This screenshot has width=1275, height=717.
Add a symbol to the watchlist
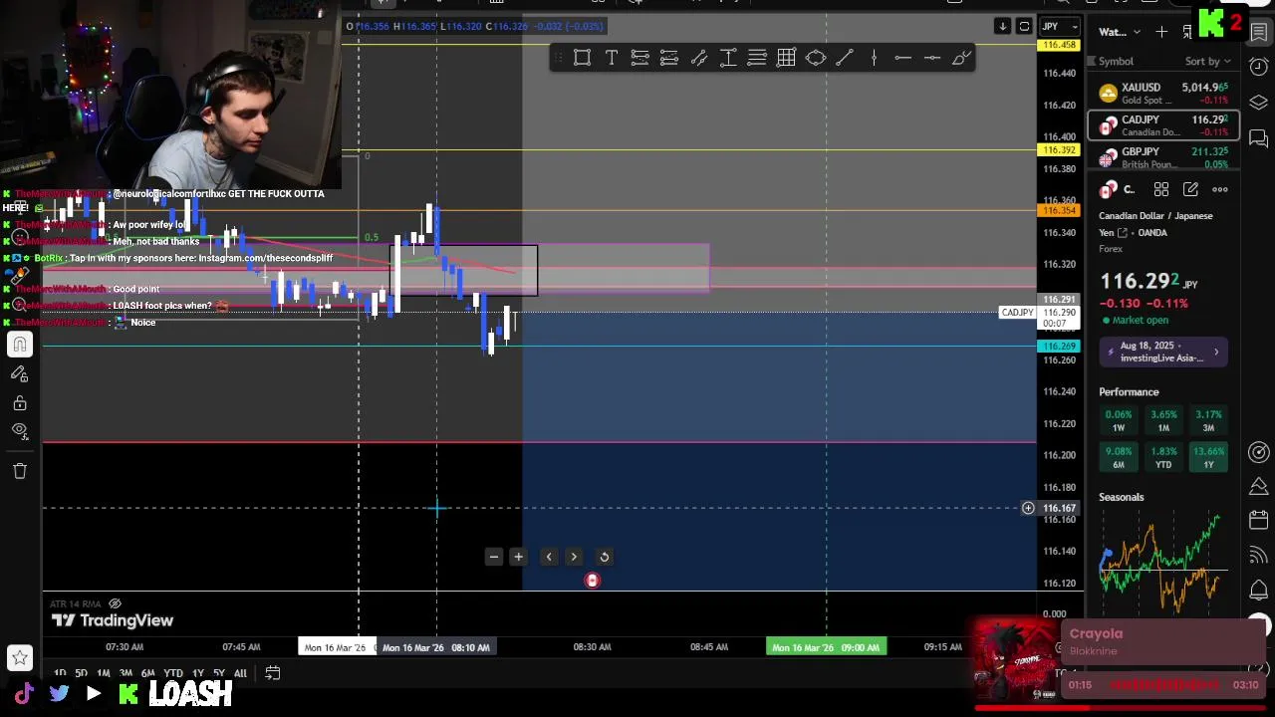[1161, 32]
